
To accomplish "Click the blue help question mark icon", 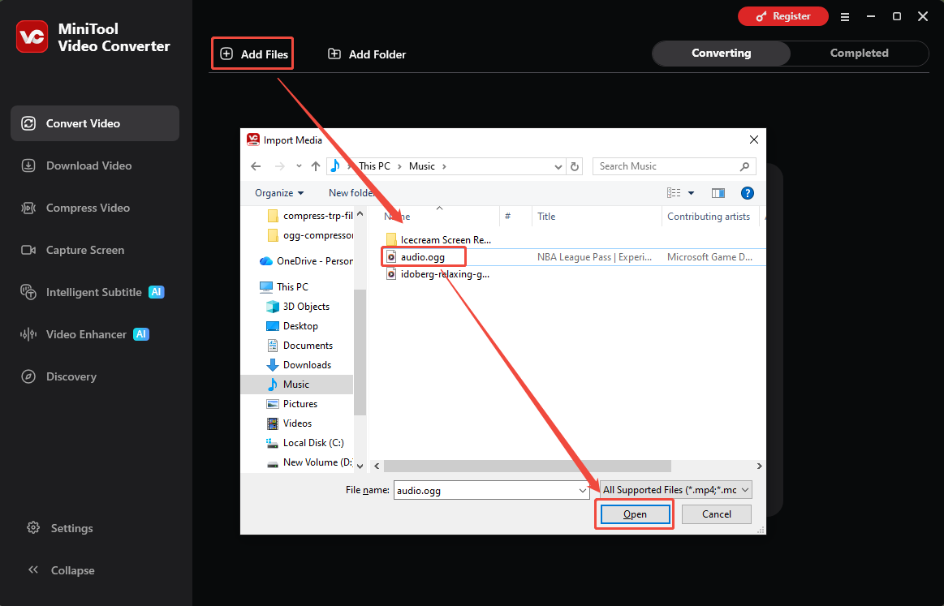I will coord(747,192).
